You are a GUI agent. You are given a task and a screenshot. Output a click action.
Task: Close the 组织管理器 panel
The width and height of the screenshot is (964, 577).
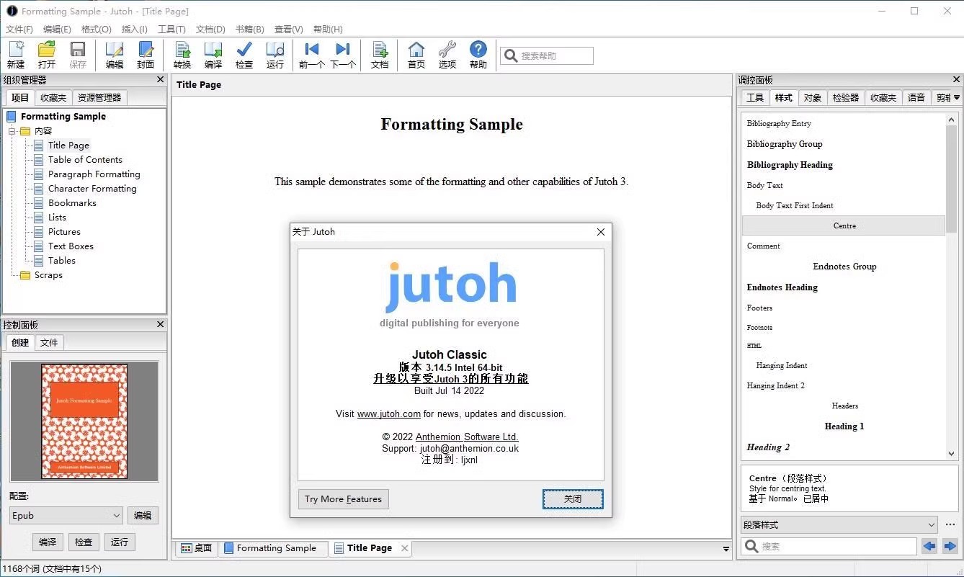160,80
